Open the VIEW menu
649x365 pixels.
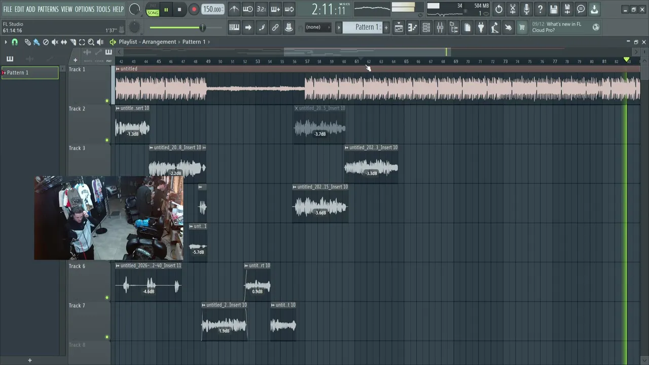pyautogui.click(x=67, y=9)
